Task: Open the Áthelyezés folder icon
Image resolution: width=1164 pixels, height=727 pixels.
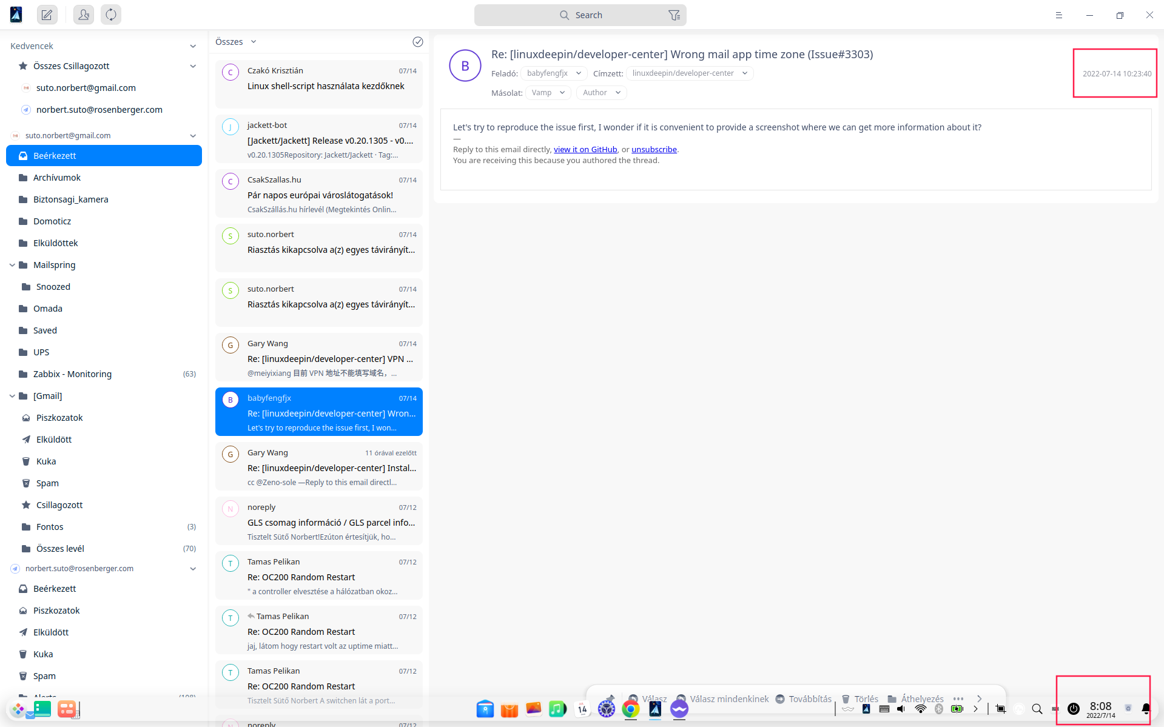Action: (x=890, y=699)
